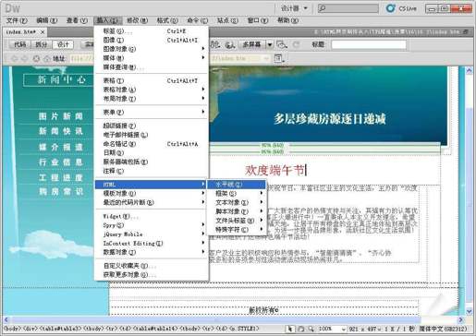This screenshot has height=336, width=476.
Task: Click the live view options icon
Action: (x=278, y=58)
